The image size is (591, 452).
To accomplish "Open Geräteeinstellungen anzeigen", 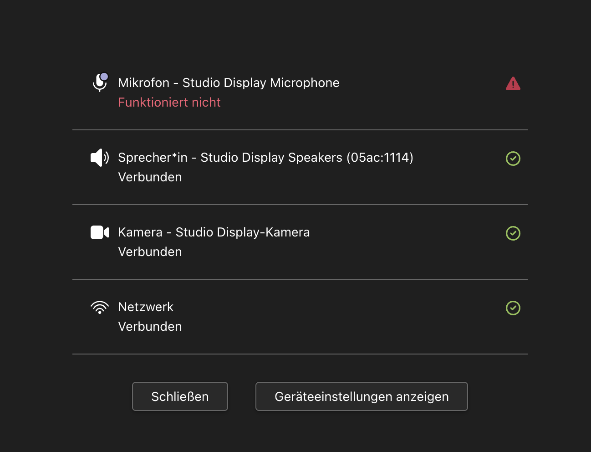I will coord(362,396).
